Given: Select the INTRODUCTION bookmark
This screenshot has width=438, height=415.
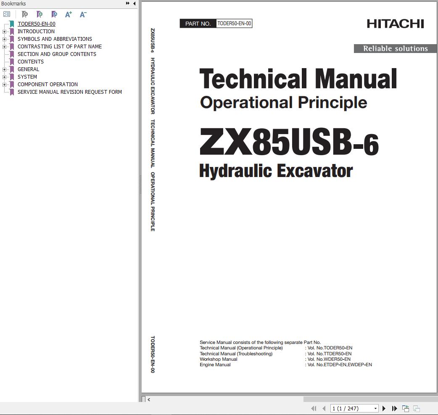Looking at the screenshot, I should coord(36,31).
